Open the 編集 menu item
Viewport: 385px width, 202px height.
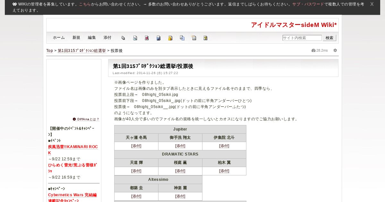click(x=92, y=38)
